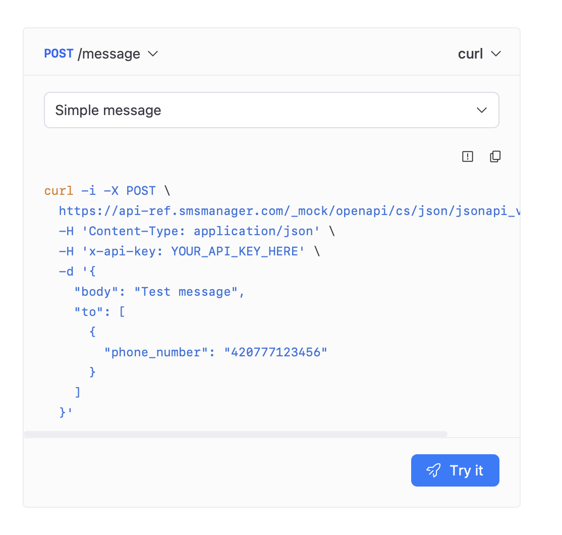
Task: Click the report issue exclamation icon
Action: click(x=468, y=156)
